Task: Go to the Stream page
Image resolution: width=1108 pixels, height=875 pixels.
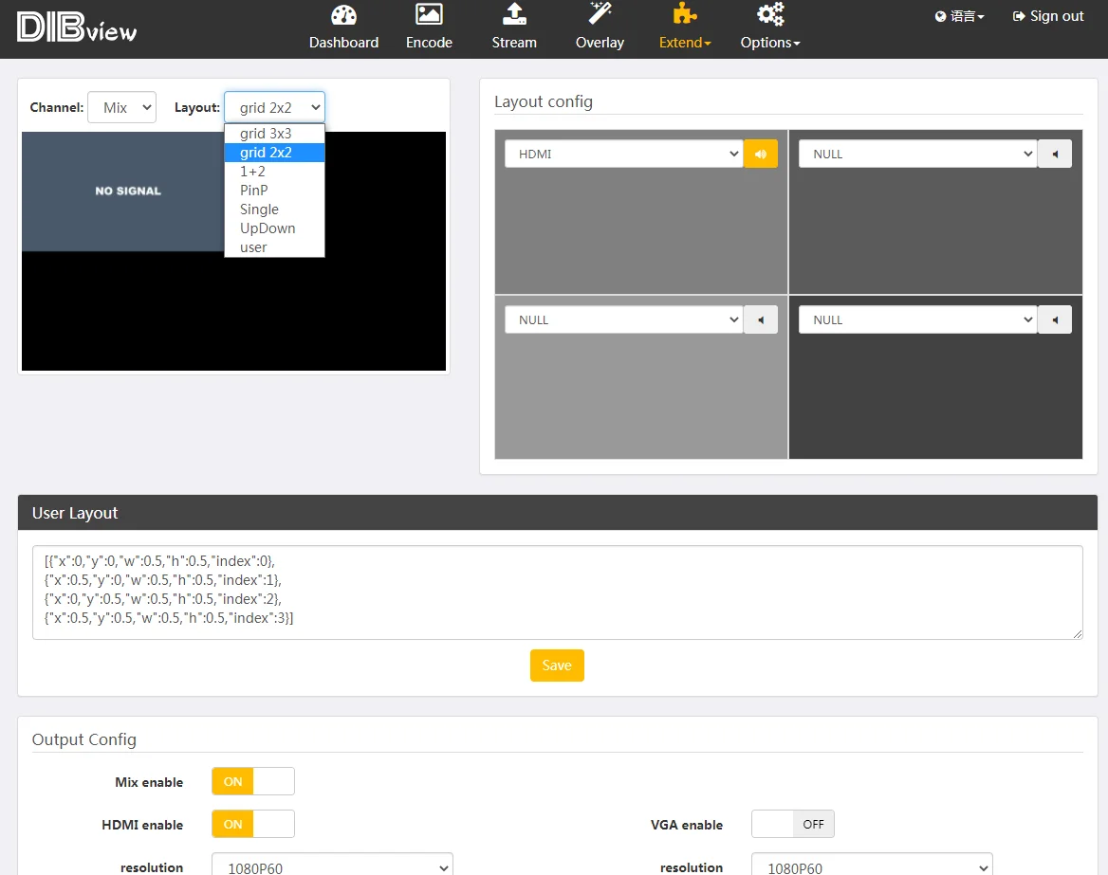Action: click(514, 43)
